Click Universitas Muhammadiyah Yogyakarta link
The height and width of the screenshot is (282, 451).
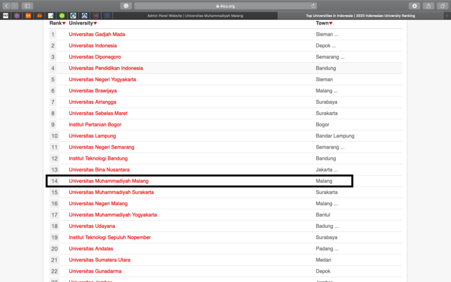point(113,214)
